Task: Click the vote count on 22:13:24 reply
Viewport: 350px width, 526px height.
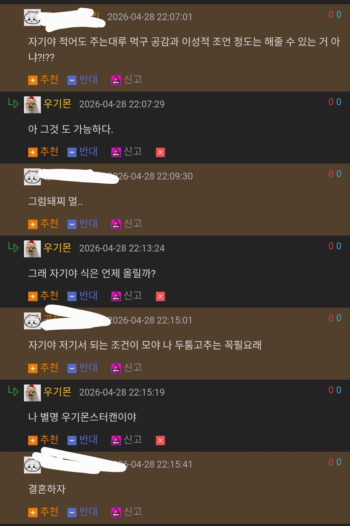Action: point(335,246)
